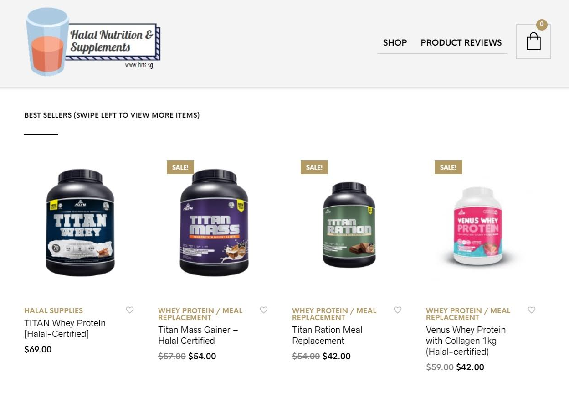Open TITAN Whey Protein [Halal-Certified] title link
The image size is (569, 393).
[65, 328]
